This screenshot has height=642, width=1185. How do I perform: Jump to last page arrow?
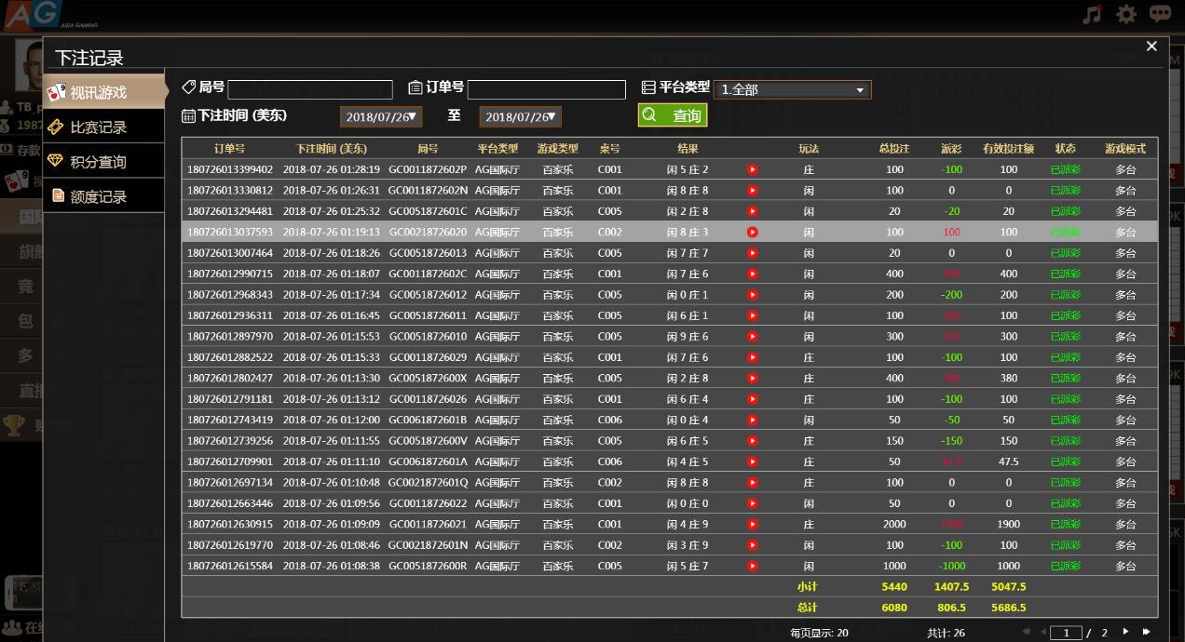click(1146, 632)
